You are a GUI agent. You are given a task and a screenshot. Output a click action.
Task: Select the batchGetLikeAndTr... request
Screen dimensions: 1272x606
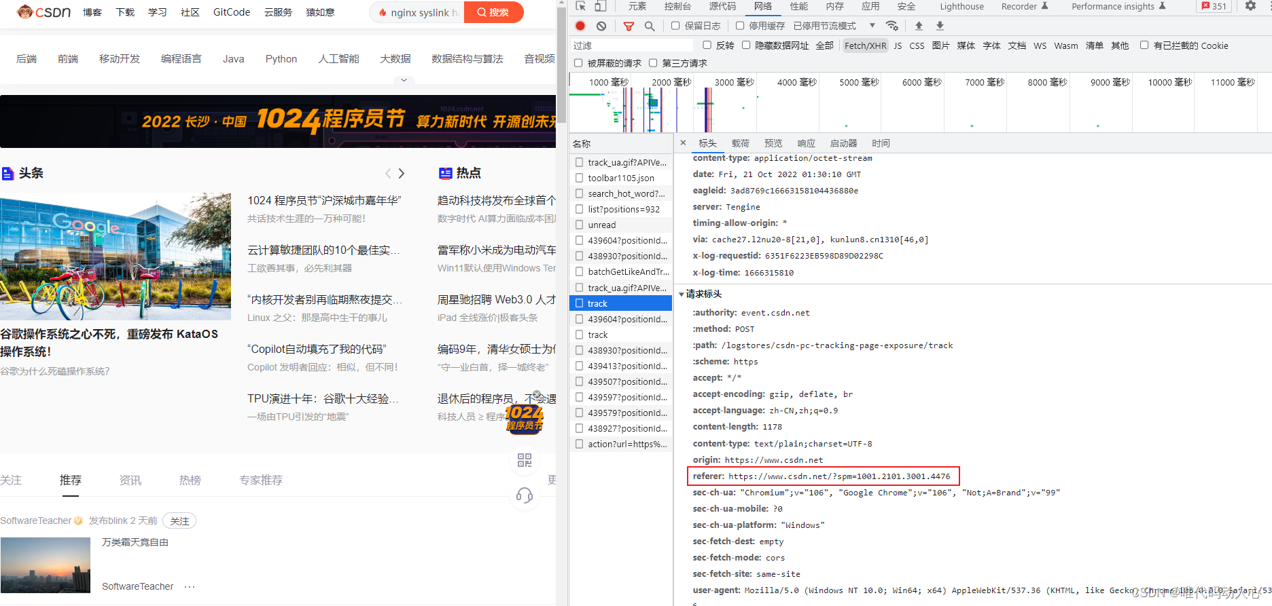(620, 271)
